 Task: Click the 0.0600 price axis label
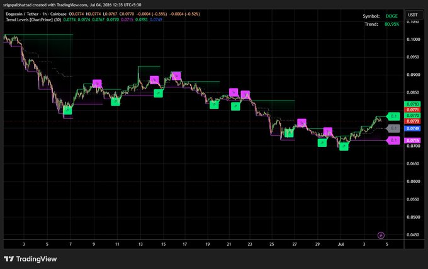[414, 181]
